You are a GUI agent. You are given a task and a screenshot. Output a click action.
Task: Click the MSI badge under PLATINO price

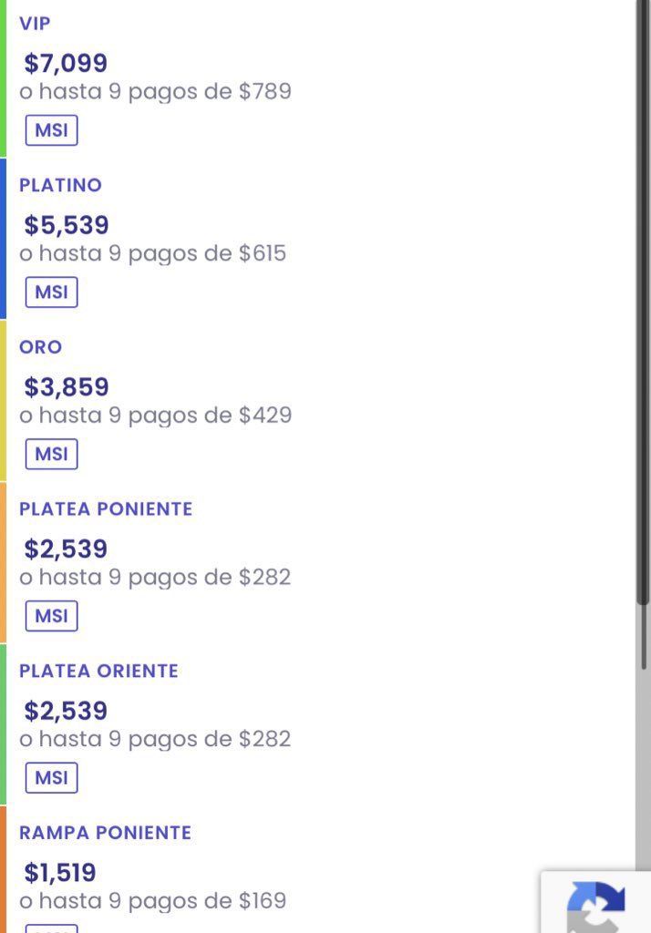pyautogui.click(x=51, y=292)
